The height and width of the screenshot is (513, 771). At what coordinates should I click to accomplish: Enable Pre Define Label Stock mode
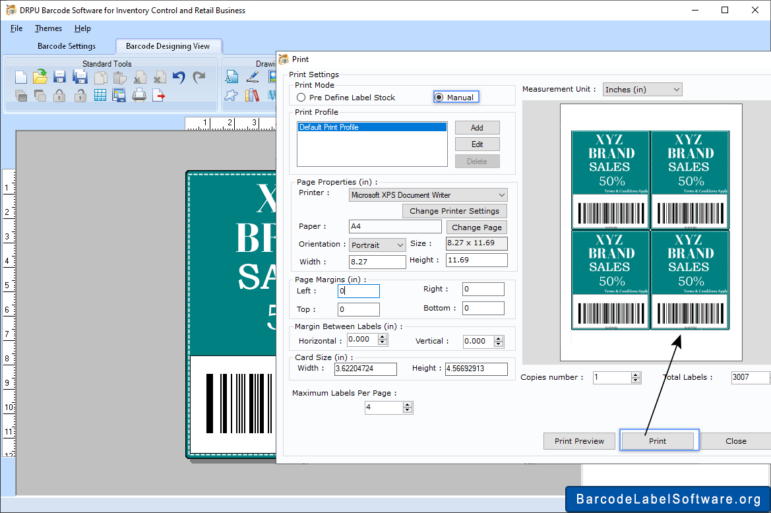point(300,97)
